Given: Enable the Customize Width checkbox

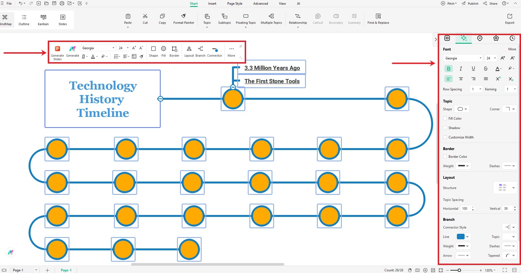Looking at the screenshot, I should click(445, 137).
